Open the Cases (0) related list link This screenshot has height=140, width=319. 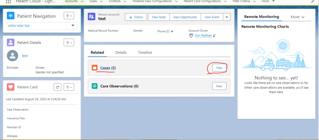(x=108, y=68)
